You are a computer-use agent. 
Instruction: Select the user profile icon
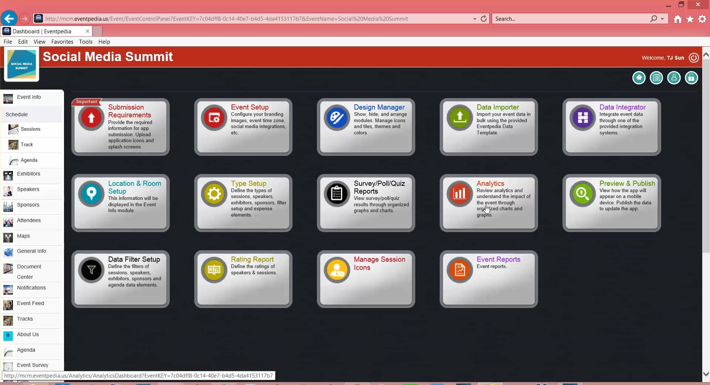click(674, 78)
